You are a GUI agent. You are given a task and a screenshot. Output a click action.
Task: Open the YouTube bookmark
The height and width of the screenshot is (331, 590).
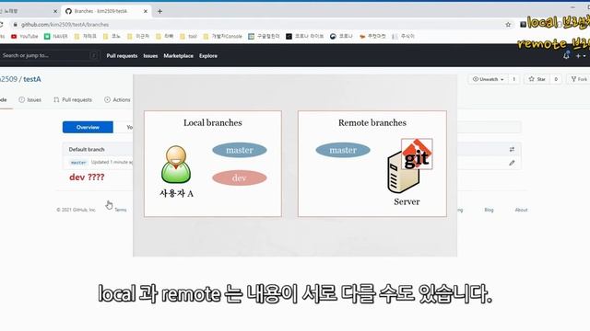pyautogui.click(x=25, y=37)
